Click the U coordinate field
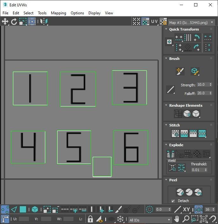Screen dimensions: 218x224 pos(24,219)
